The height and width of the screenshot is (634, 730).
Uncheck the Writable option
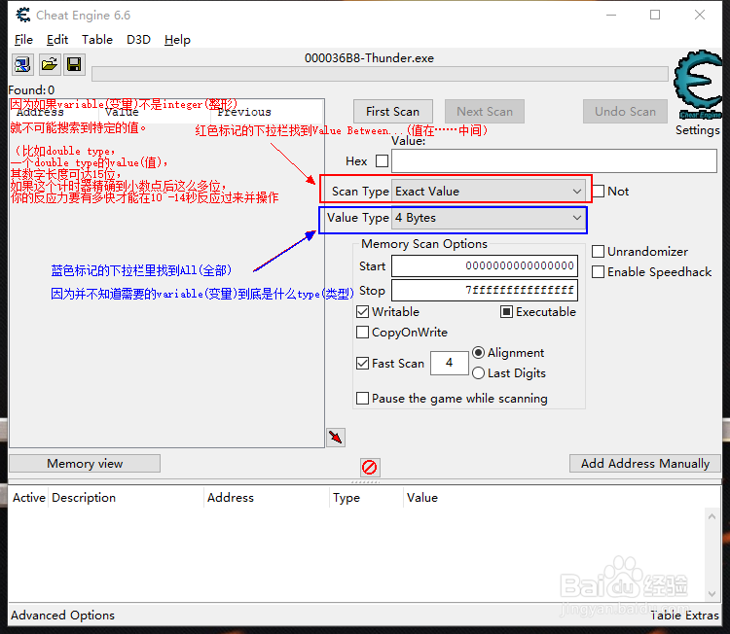coord(362,311)
